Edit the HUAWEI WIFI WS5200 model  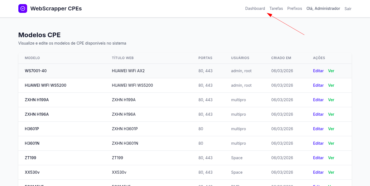tap(318, 85)
